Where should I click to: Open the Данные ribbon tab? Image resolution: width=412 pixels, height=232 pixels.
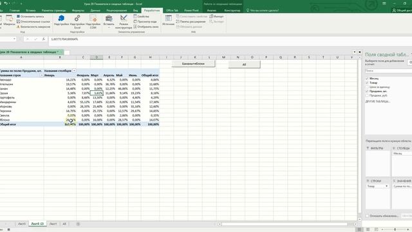(95, 10)
